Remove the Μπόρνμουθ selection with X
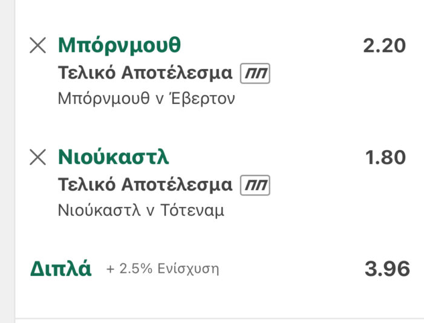The height and width of the screenshot is (323, 424). click(38, 45)
